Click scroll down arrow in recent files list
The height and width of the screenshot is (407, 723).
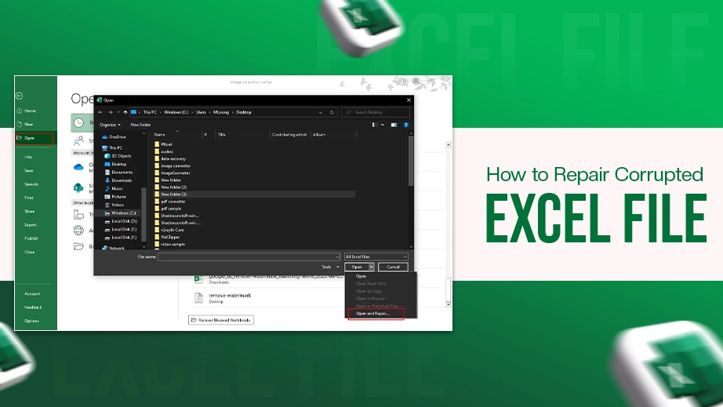(449, 305)
